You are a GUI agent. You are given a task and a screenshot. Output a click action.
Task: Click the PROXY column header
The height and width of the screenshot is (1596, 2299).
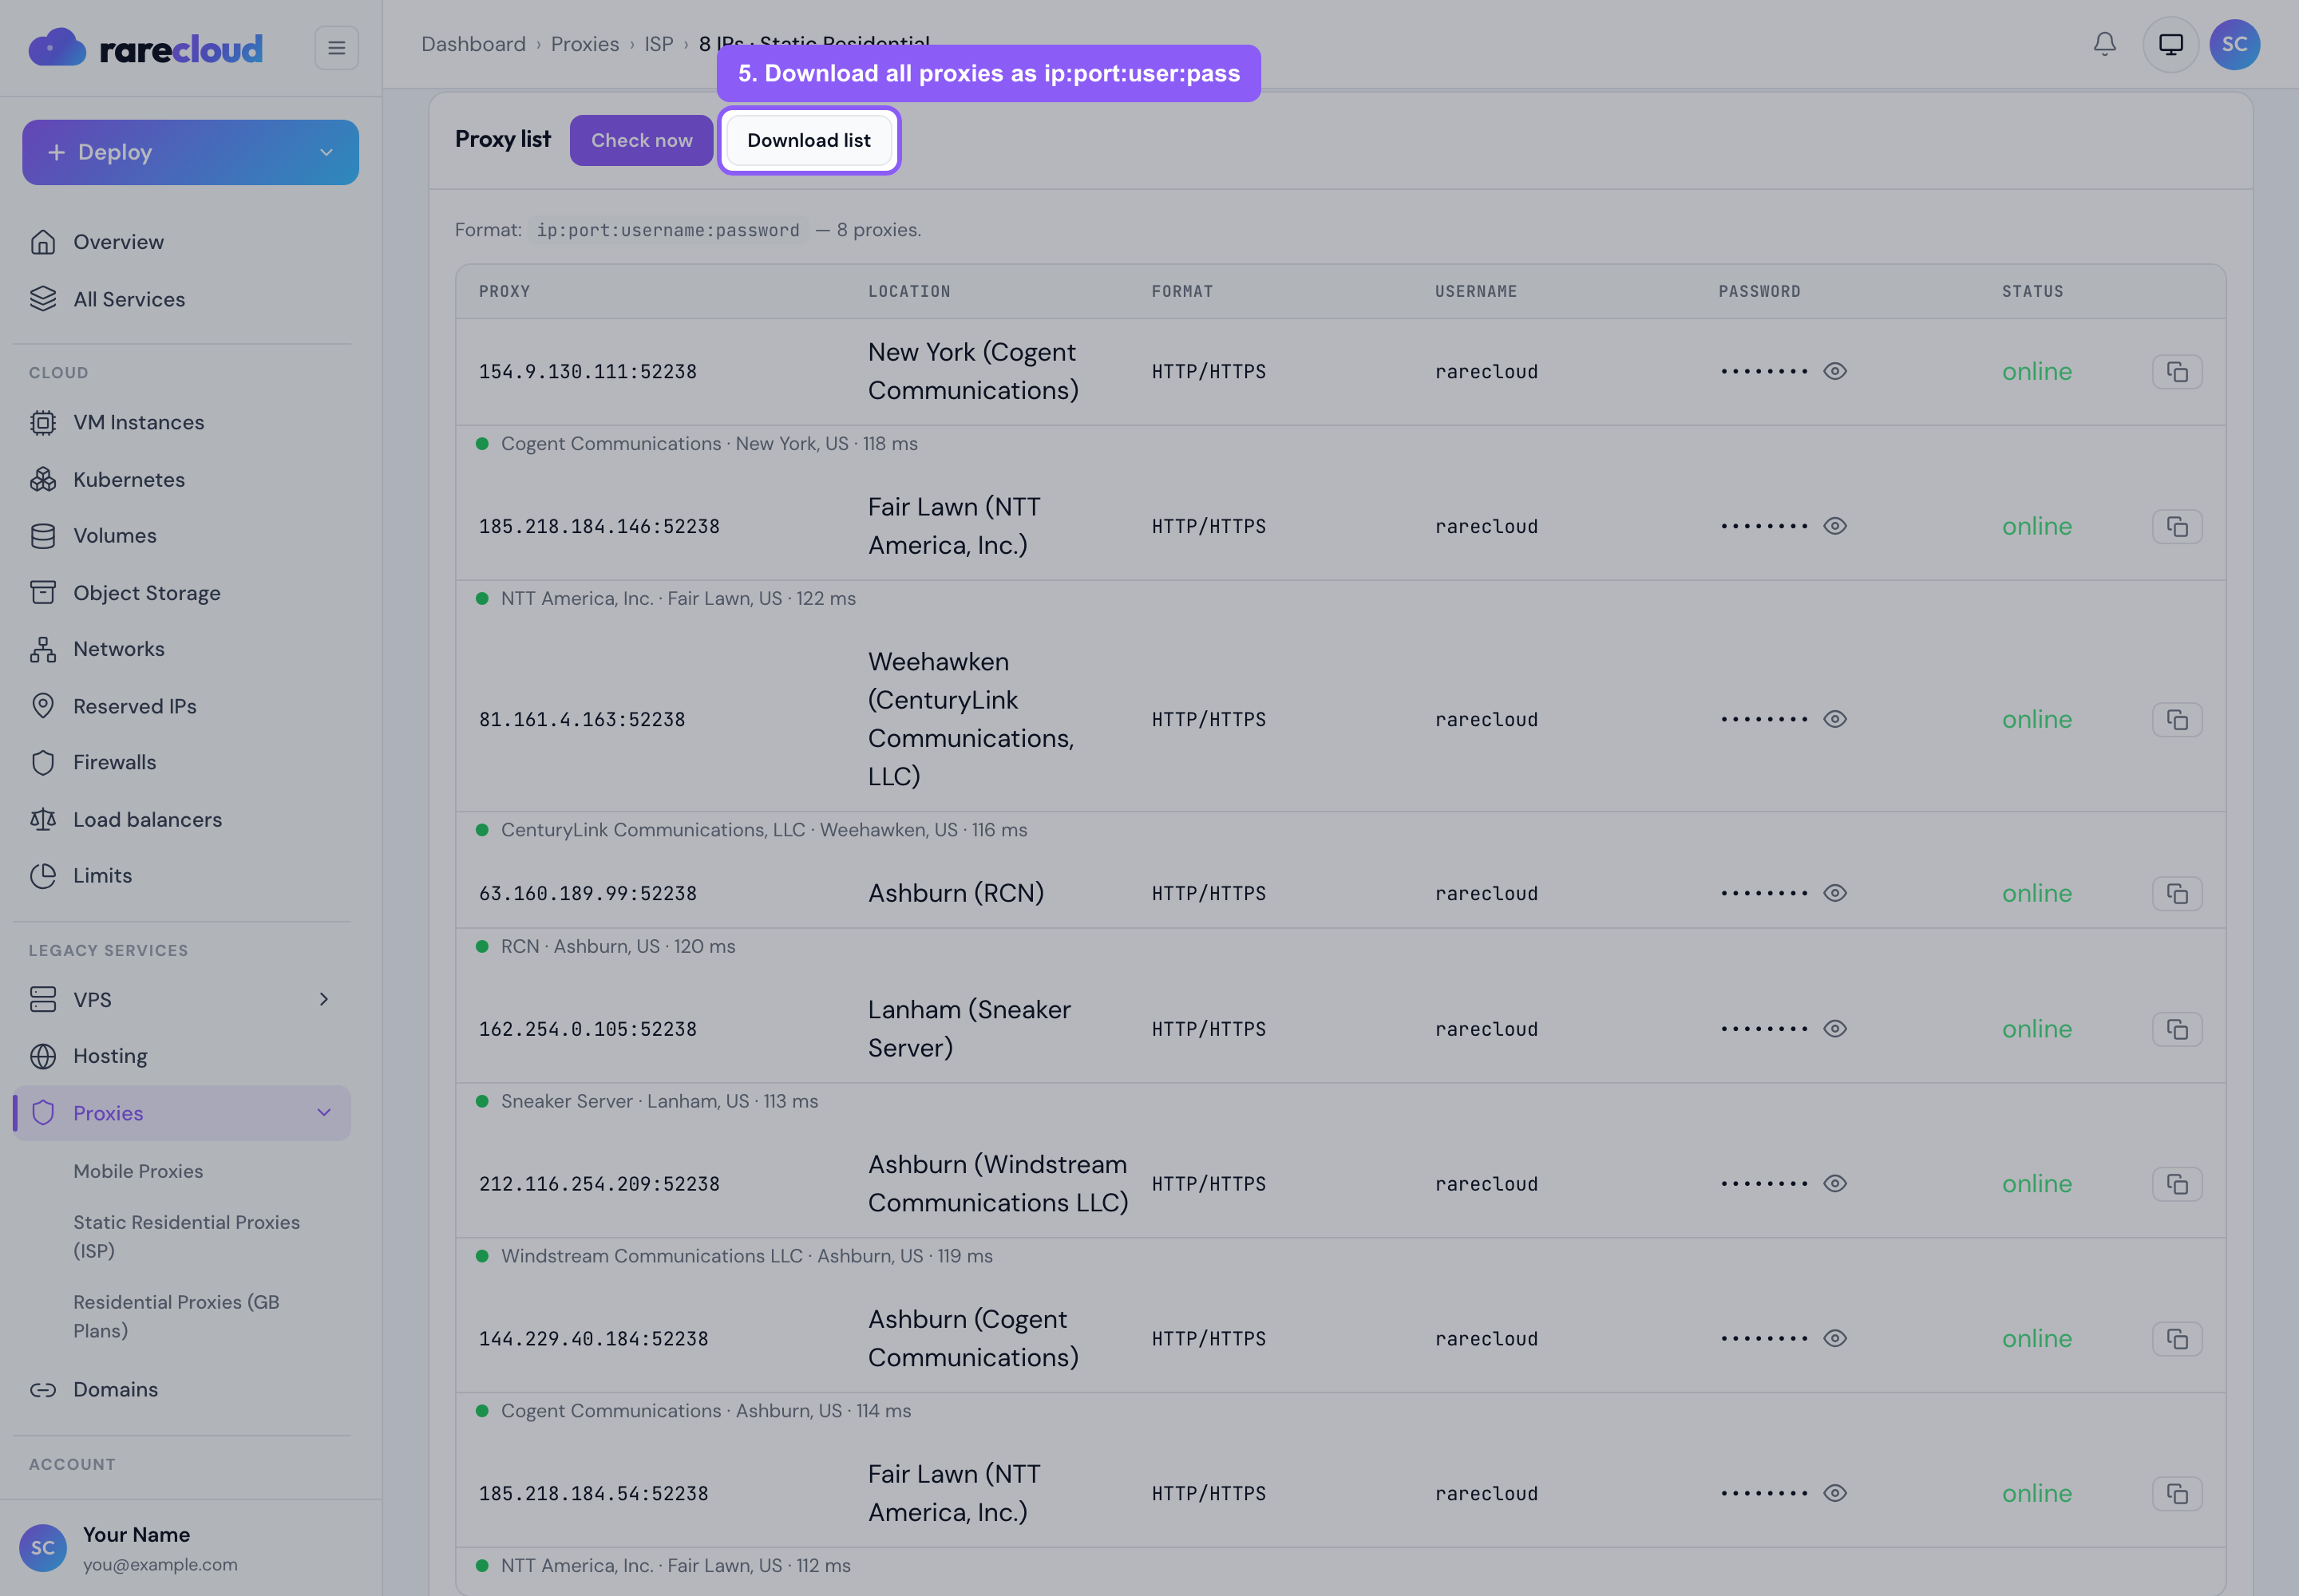click(x=505, y=291)
